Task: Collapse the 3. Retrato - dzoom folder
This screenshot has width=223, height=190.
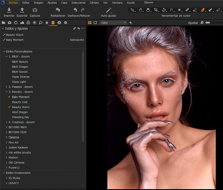Action: (x=7, y=92)
